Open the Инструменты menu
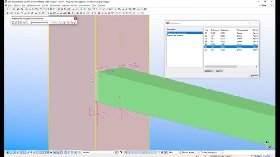 click(84, 5)
